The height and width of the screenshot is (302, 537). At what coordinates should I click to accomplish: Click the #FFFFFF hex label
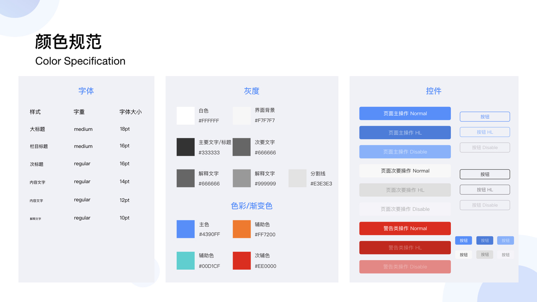tap(208, 121)
